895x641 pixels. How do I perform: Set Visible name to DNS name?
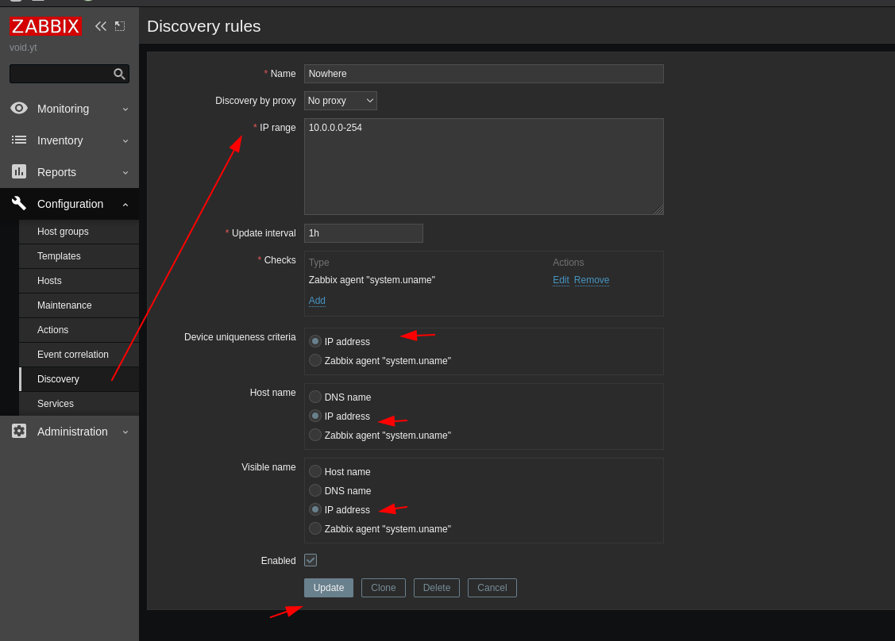(315, 490)
